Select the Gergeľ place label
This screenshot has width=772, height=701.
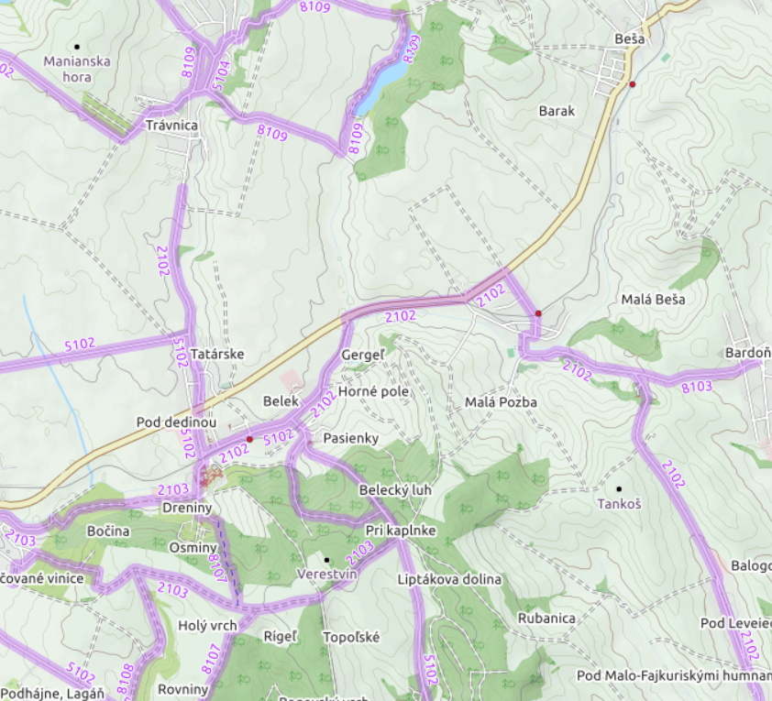click(x=363, y=356)
